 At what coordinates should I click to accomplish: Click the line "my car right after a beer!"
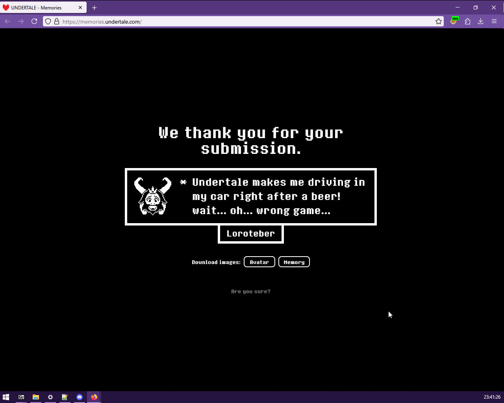point(267,196)
